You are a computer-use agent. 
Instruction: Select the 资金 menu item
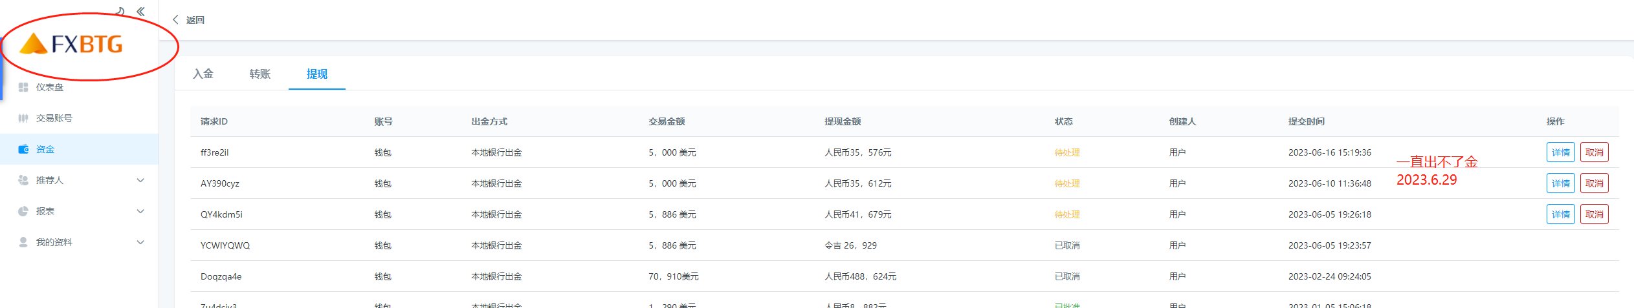[79, 149]
